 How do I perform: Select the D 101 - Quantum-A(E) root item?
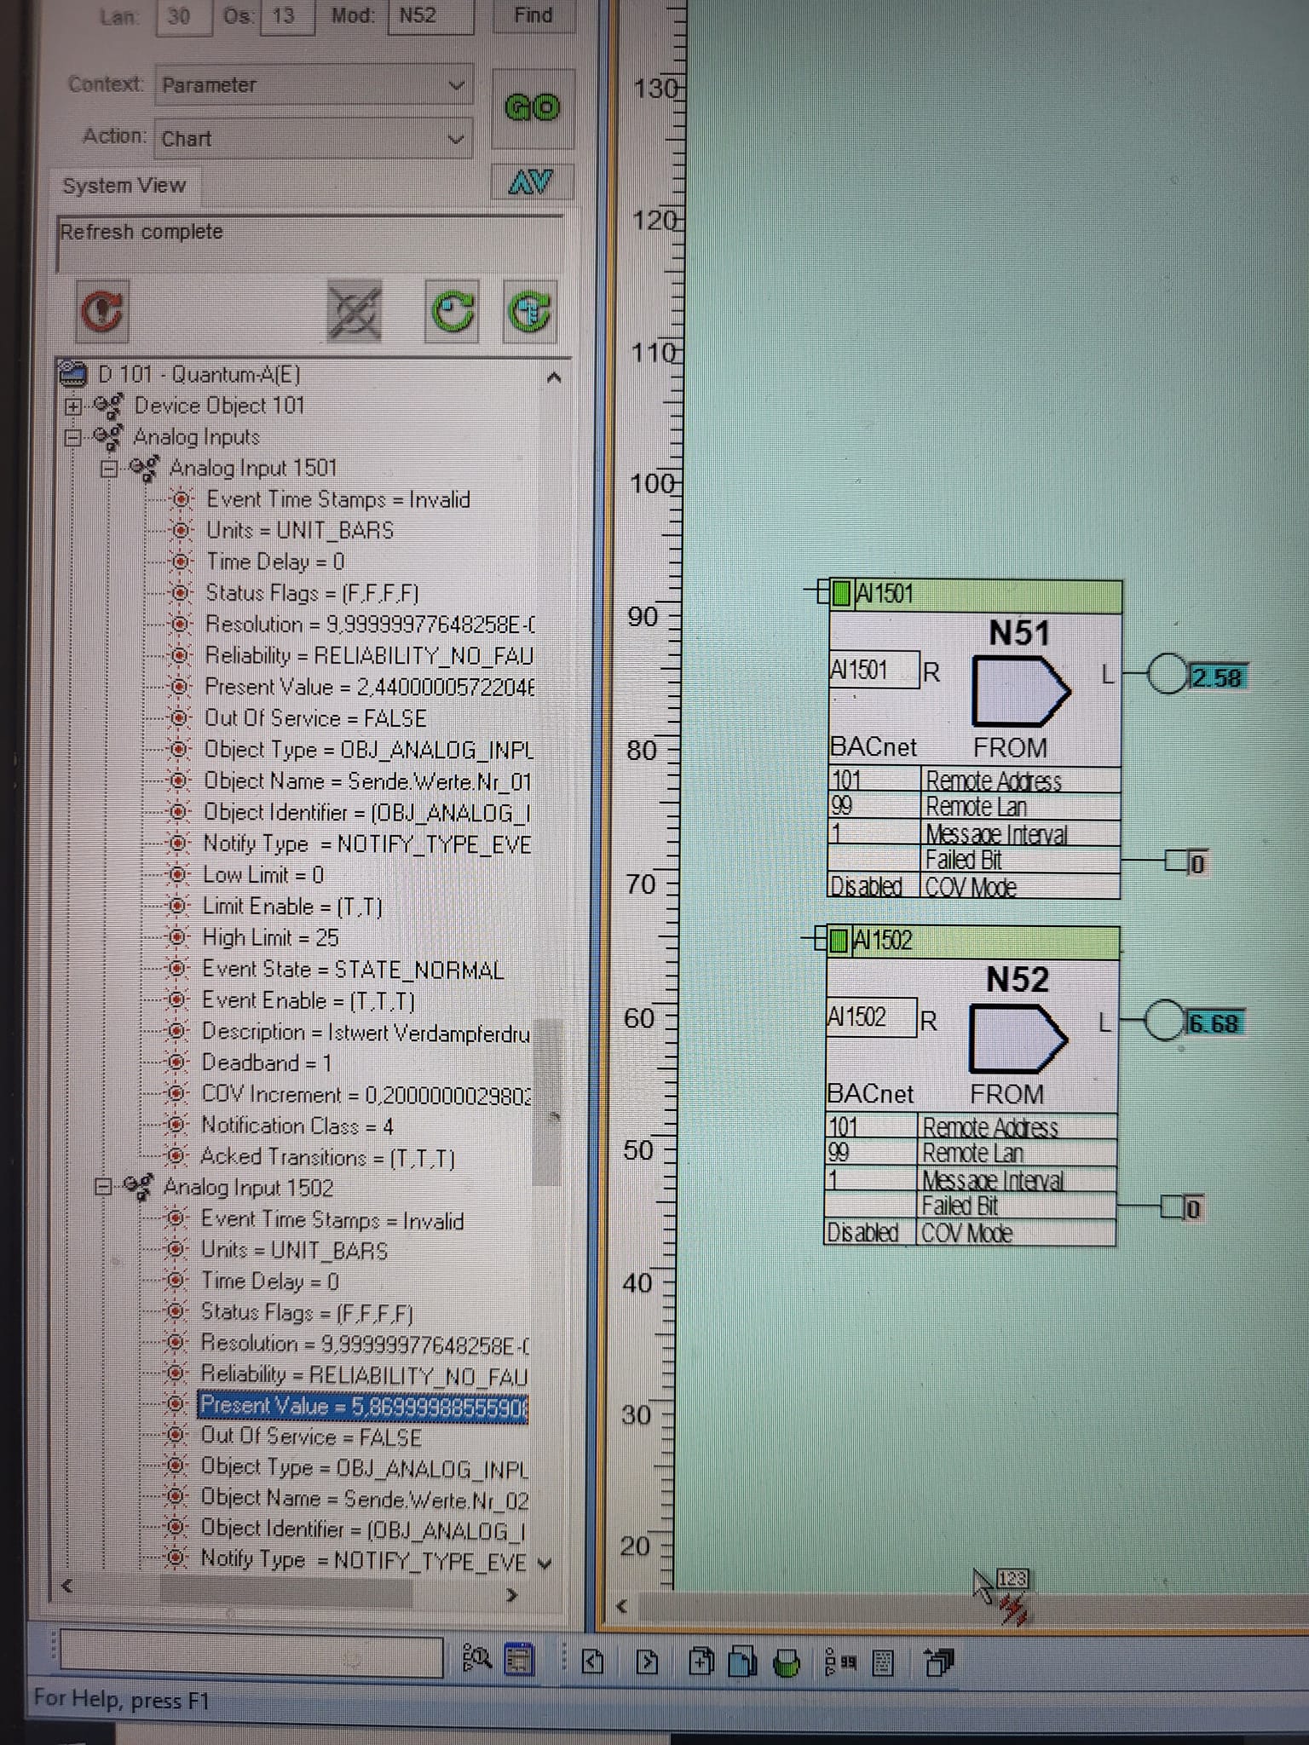click(x=199, y=374)
